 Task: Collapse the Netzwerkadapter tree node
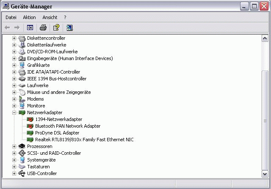point(14,112)
